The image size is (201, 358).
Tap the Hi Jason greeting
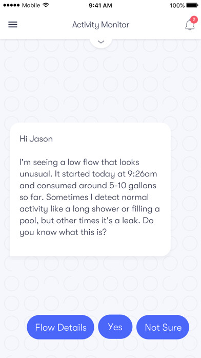(x=36, y=139)
